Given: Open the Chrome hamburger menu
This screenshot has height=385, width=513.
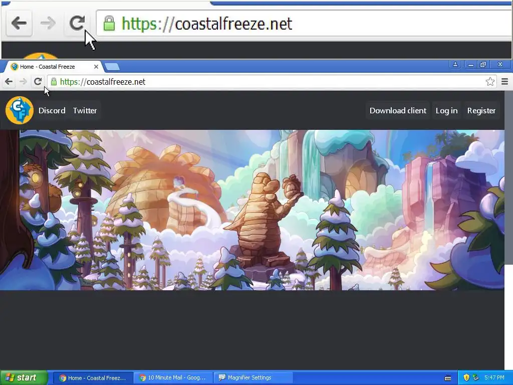Looking at the screenshot, I should 505,82.
